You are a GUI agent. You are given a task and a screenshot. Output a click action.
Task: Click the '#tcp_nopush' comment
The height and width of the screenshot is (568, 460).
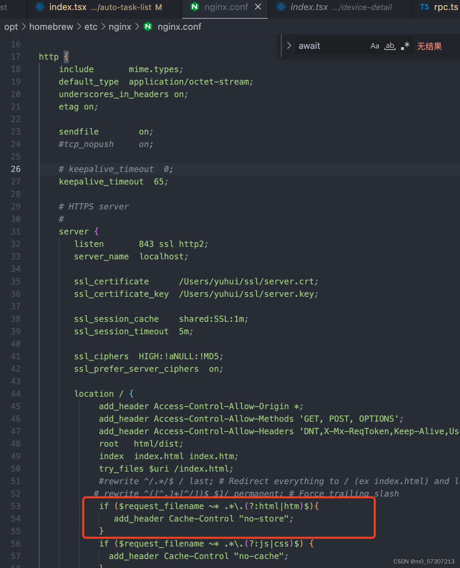click(86, 144)
